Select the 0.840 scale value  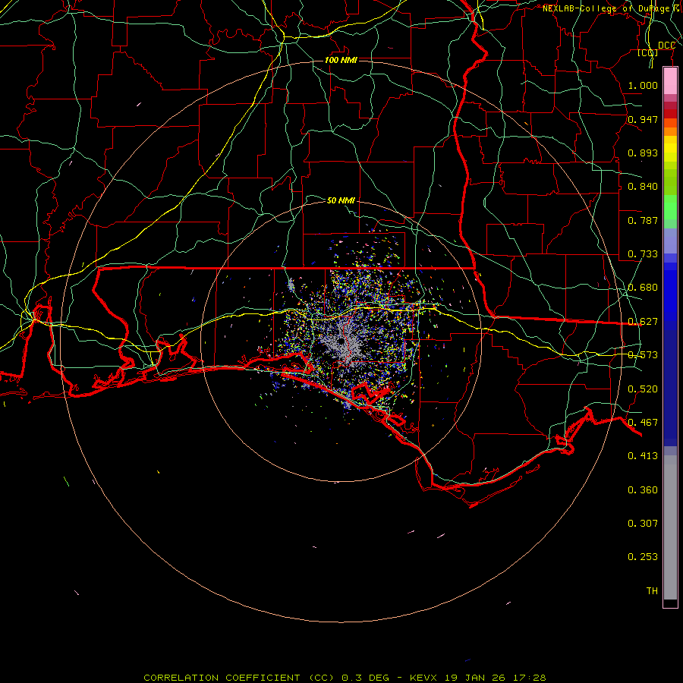coord(643,187)
